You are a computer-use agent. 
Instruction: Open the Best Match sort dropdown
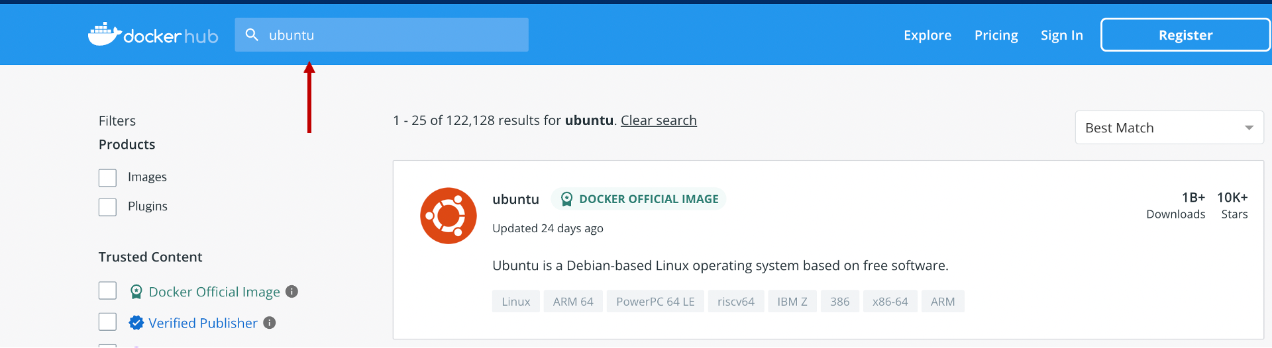pyautogui.click(x=1169, y=128)
